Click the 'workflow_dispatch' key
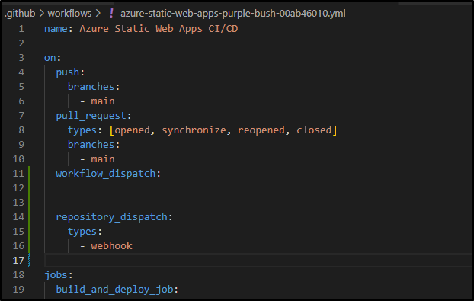This screenshot has width=474, height=301. click(x=105, y=174)
